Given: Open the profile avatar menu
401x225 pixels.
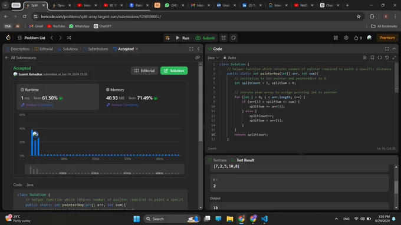Looking at the screenshot, I should [369, 38].
